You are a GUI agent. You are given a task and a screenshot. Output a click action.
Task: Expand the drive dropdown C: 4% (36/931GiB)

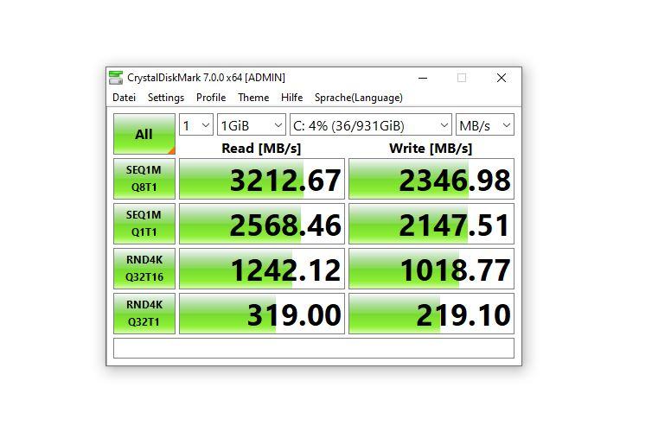(371, 125)
